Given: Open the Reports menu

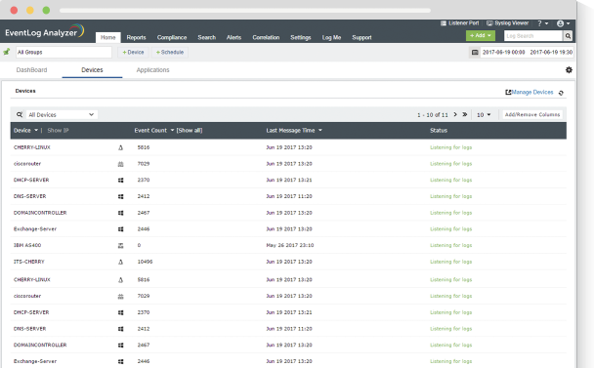Looking at the screenshot, I should (x=136, y=37).
